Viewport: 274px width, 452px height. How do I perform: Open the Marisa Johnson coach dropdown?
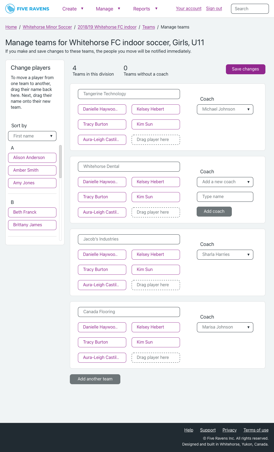[x=225, y=327]
